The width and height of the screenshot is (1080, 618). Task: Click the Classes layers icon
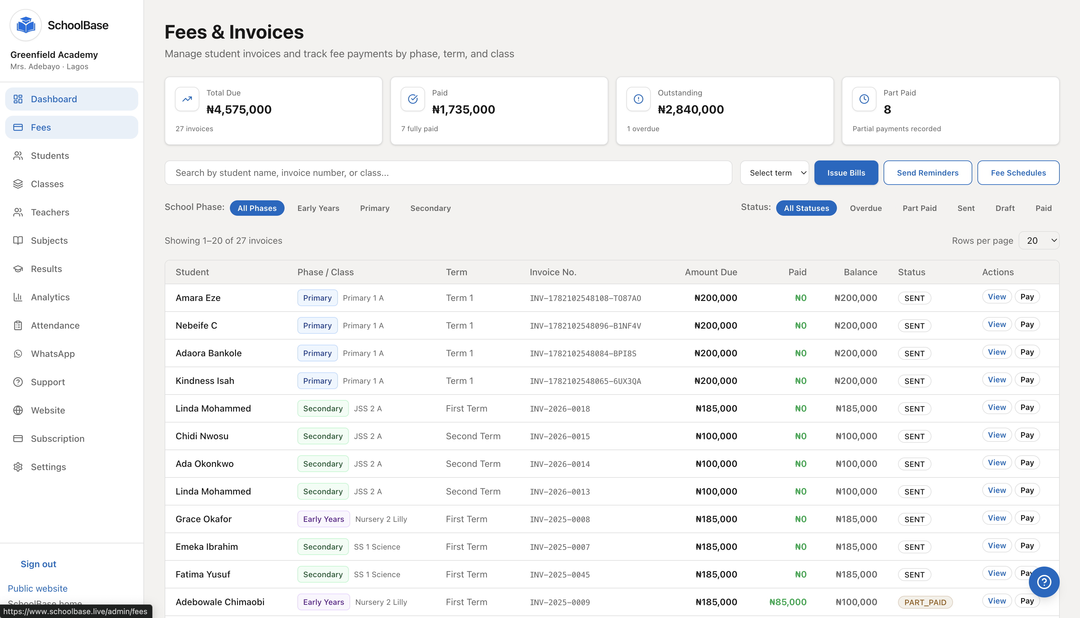18,184
